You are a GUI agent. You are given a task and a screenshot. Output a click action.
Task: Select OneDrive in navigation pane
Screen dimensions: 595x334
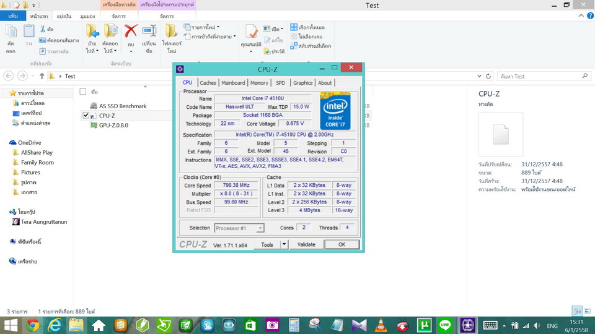pos(25,142)
